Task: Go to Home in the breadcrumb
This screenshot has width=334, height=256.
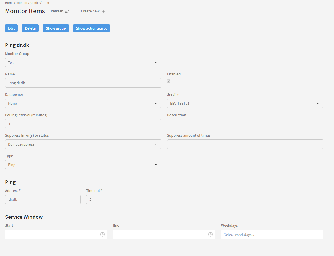Action: (9, 3)
